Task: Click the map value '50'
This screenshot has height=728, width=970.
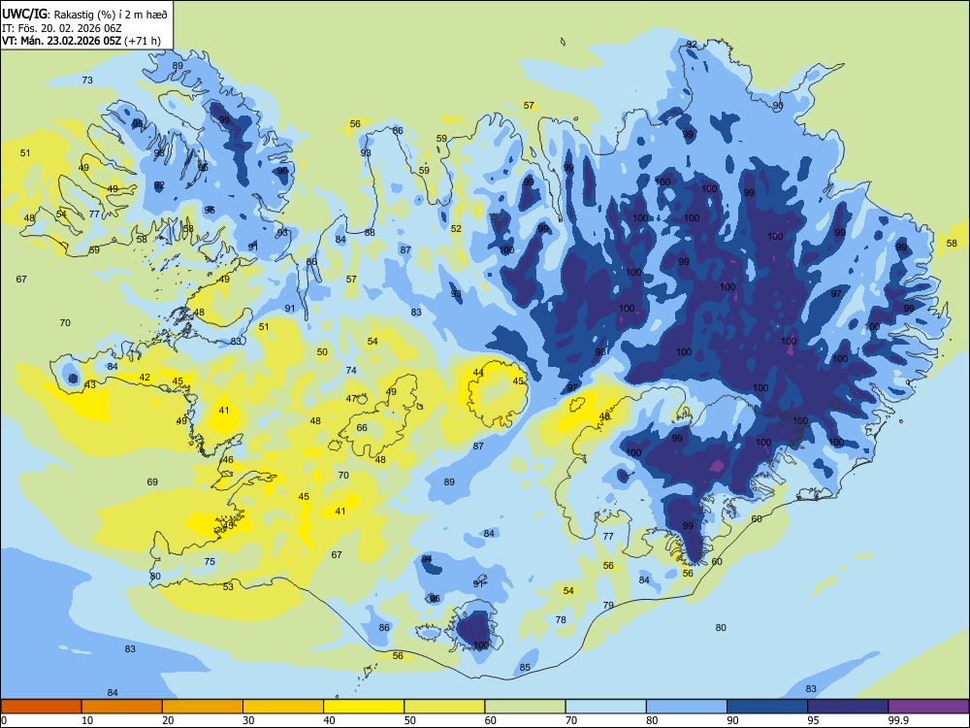Action: (322, 351)
